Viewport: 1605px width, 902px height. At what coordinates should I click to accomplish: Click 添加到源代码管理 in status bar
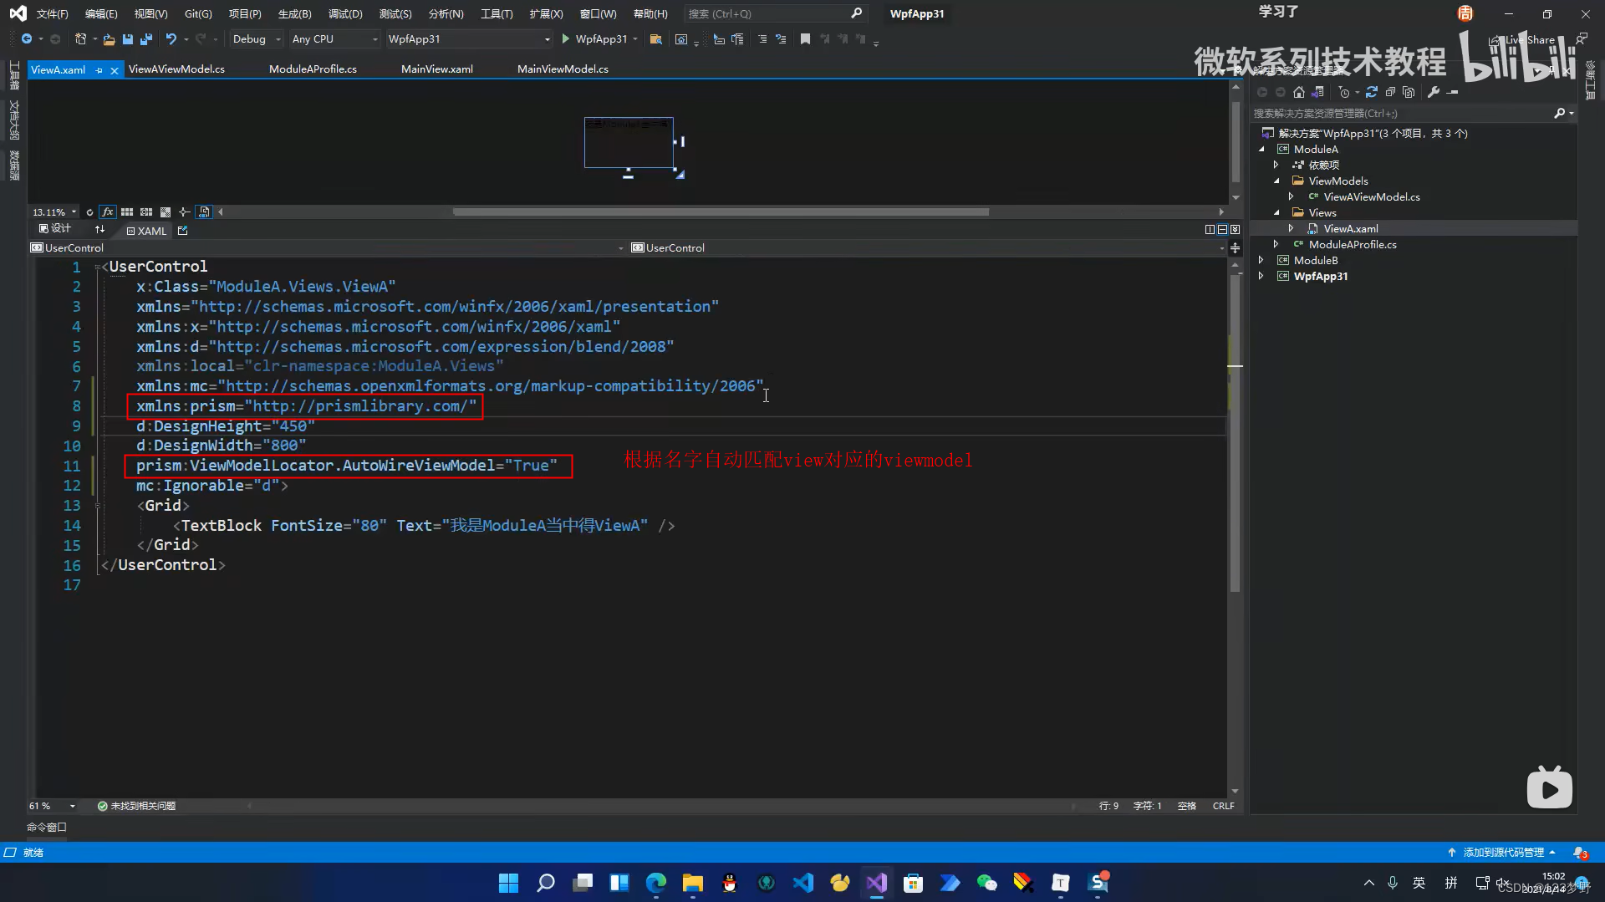[x=1501, y=853]
